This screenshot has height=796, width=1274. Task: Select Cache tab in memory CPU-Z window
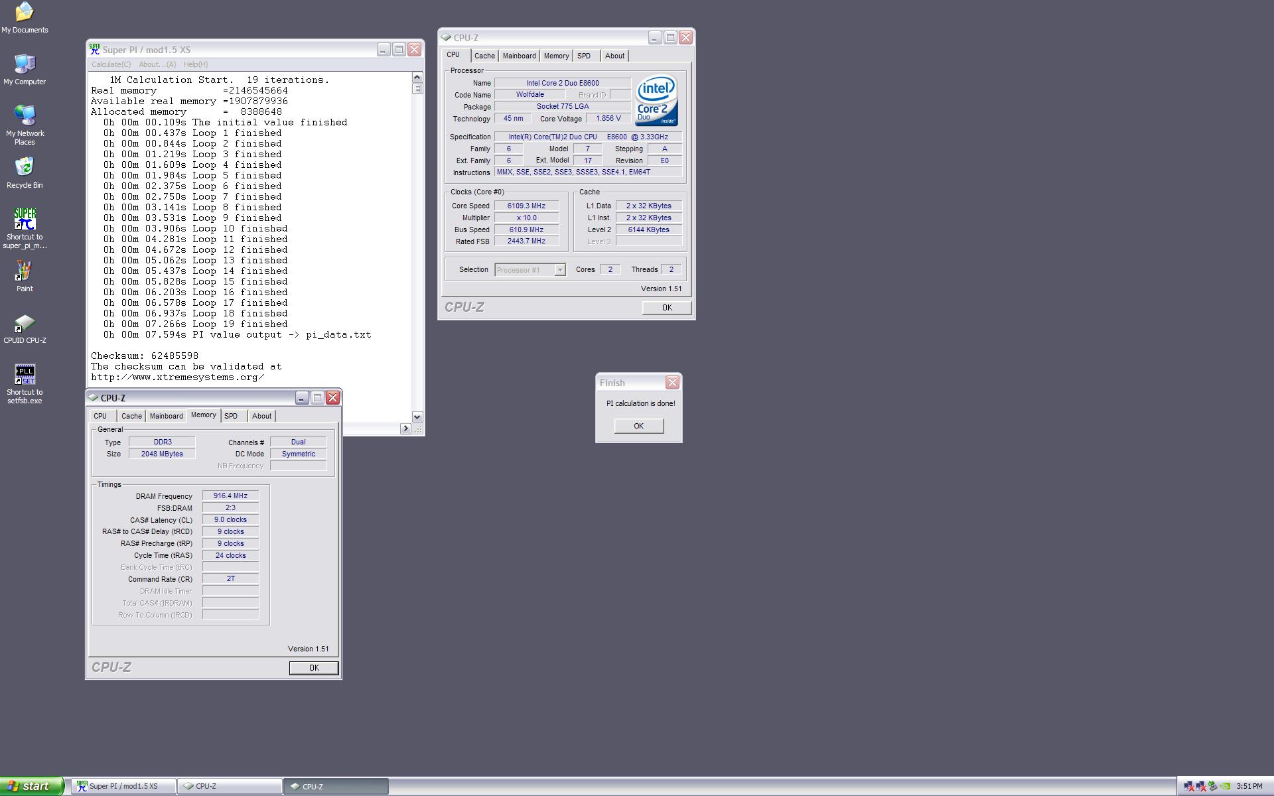[x=131, y=416]
